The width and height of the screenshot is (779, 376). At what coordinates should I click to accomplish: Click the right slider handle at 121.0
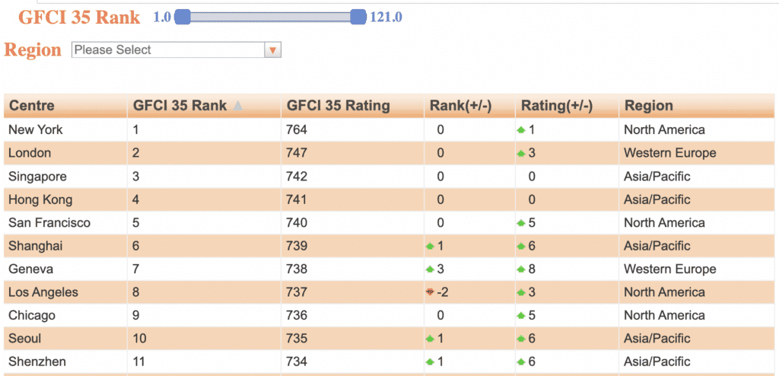[358, 17]
